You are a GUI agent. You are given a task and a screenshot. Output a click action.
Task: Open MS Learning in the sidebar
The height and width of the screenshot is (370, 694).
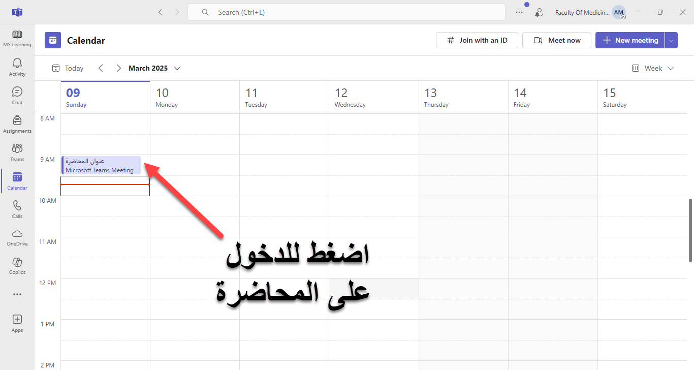click(x=17, y=38)
